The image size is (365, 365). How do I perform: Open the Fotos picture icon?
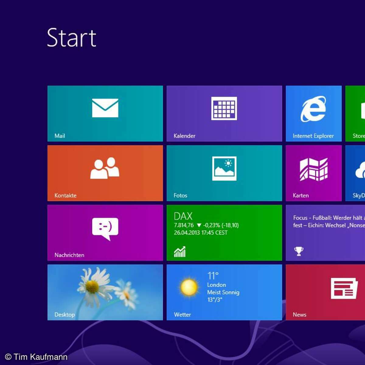pyautogui.click(x=224, y=168)
